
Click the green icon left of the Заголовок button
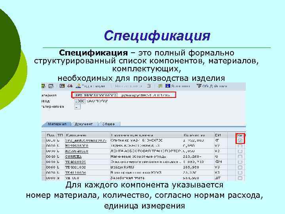pyautogui.click(x=160, y=86)
